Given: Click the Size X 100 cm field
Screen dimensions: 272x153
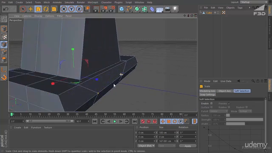Looking at the screenshot, I should coord(167,133).
